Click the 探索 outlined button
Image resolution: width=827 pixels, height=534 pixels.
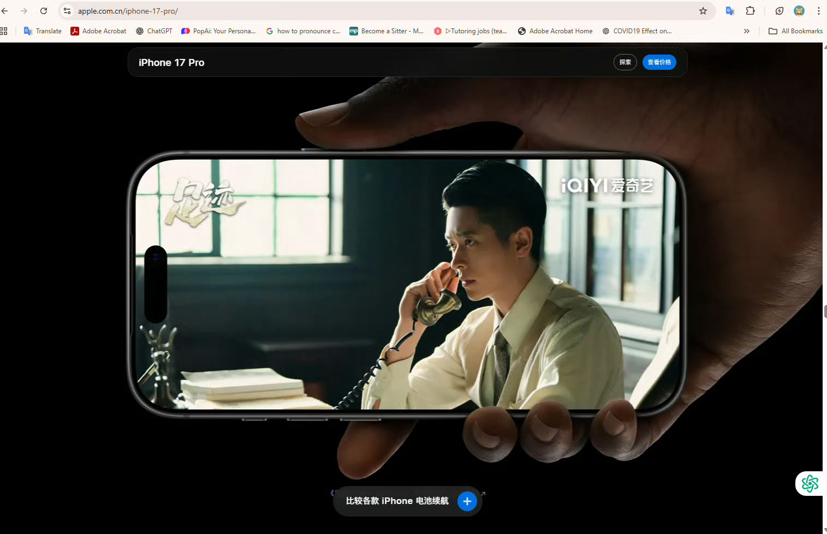click(625, 62)
